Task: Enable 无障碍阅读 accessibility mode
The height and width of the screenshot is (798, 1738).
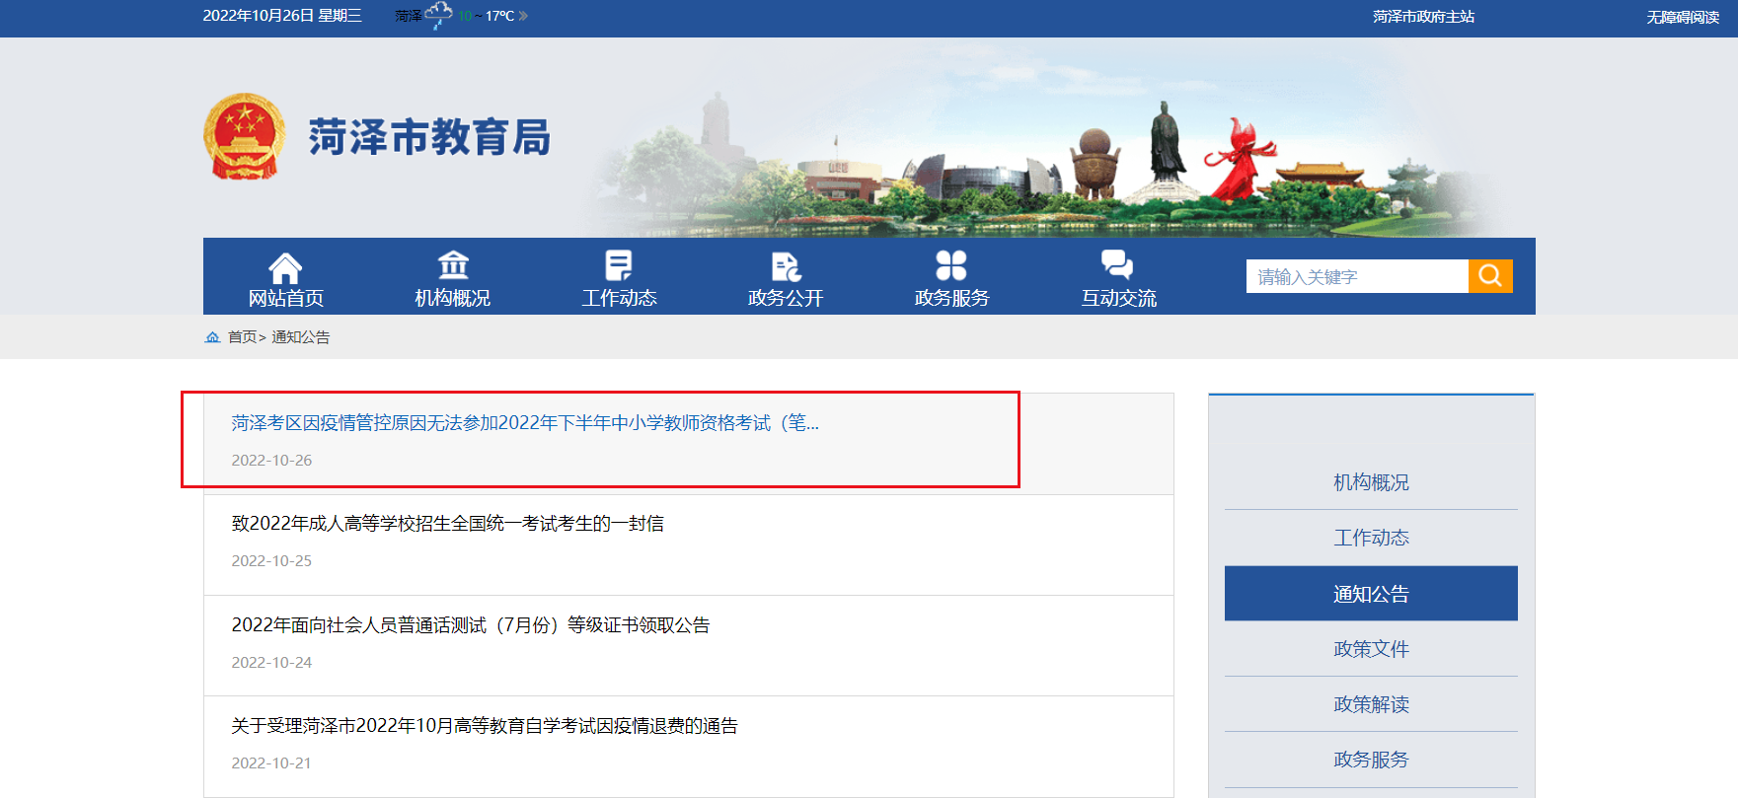Action: (x=1683, y=17)
